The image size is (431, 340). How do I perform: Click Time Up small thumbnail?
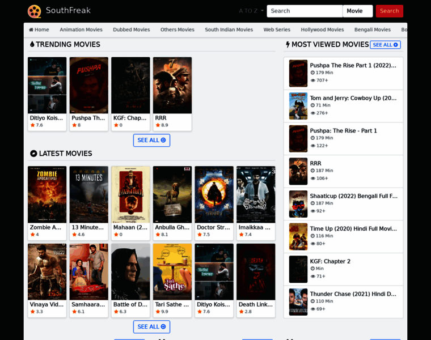point(298,237)
